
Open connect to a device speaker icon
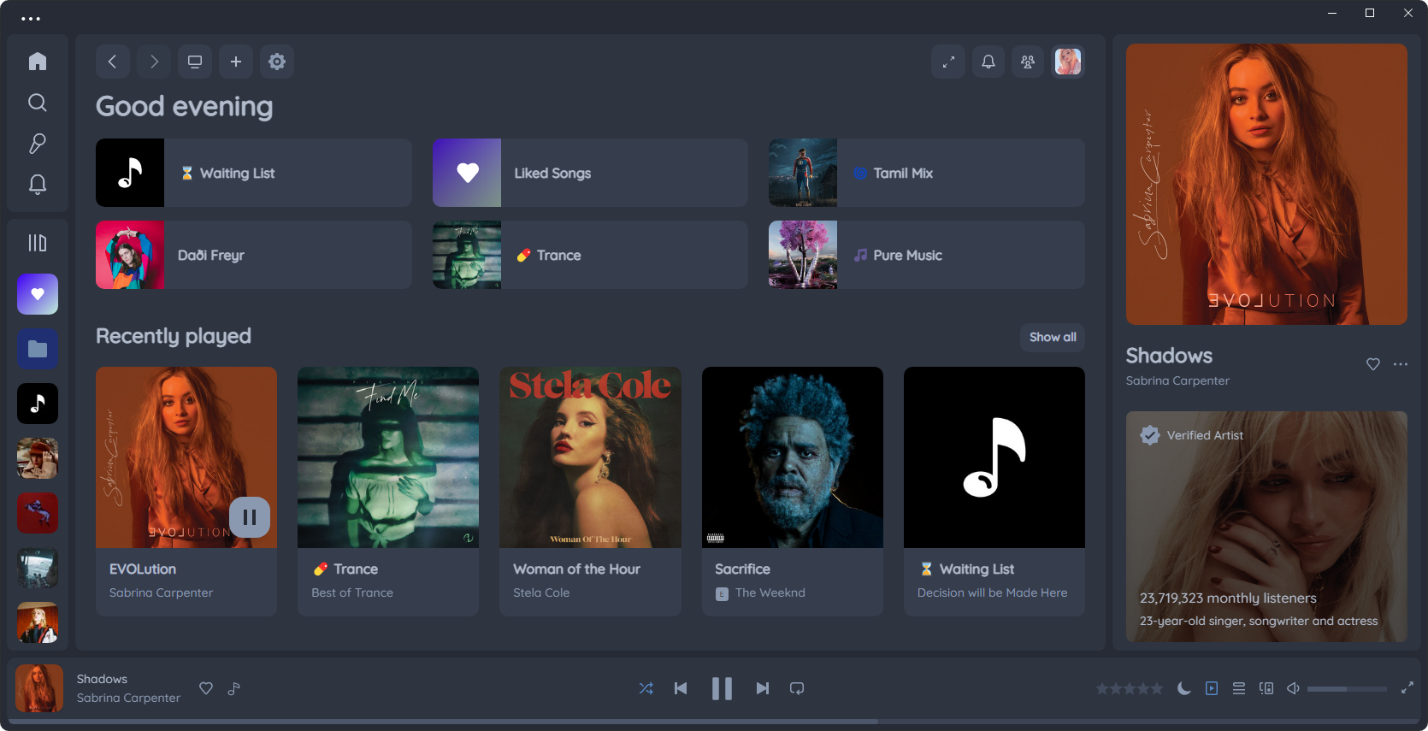[1266, 688]
